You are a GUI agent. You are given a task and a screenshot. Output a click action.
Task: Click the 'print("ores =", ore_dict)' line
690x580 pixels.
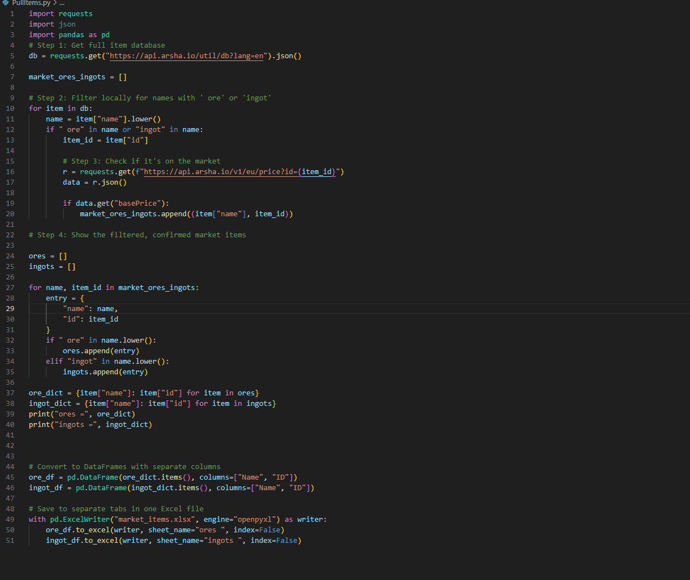(82, 414)
